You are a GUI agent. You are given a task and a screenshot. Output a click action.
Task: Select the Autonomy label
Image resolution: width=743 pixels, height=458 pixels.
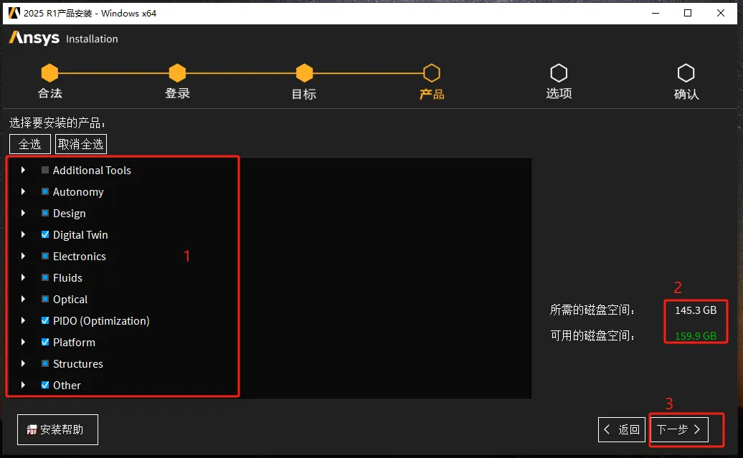point(78,192)
